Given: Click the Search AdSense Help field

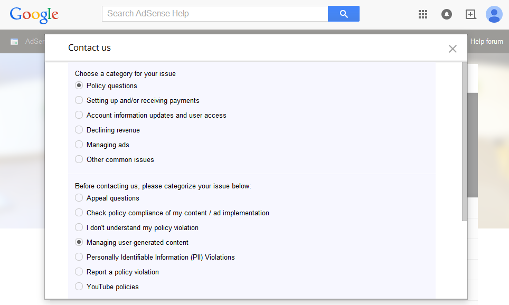Looking at the screenshot, I should (215, 14).
